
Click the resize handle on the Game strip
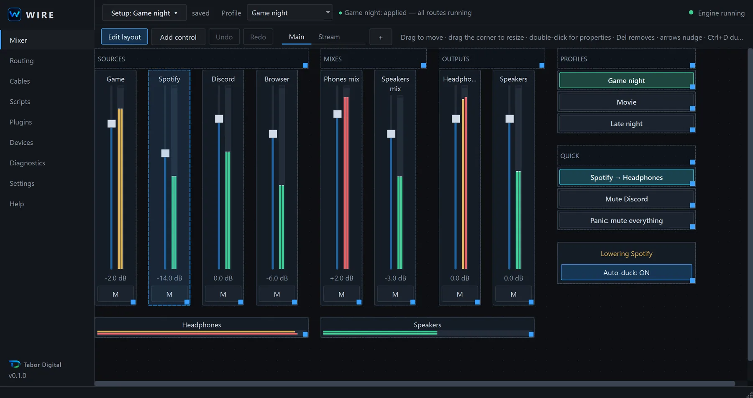[133, 302]
